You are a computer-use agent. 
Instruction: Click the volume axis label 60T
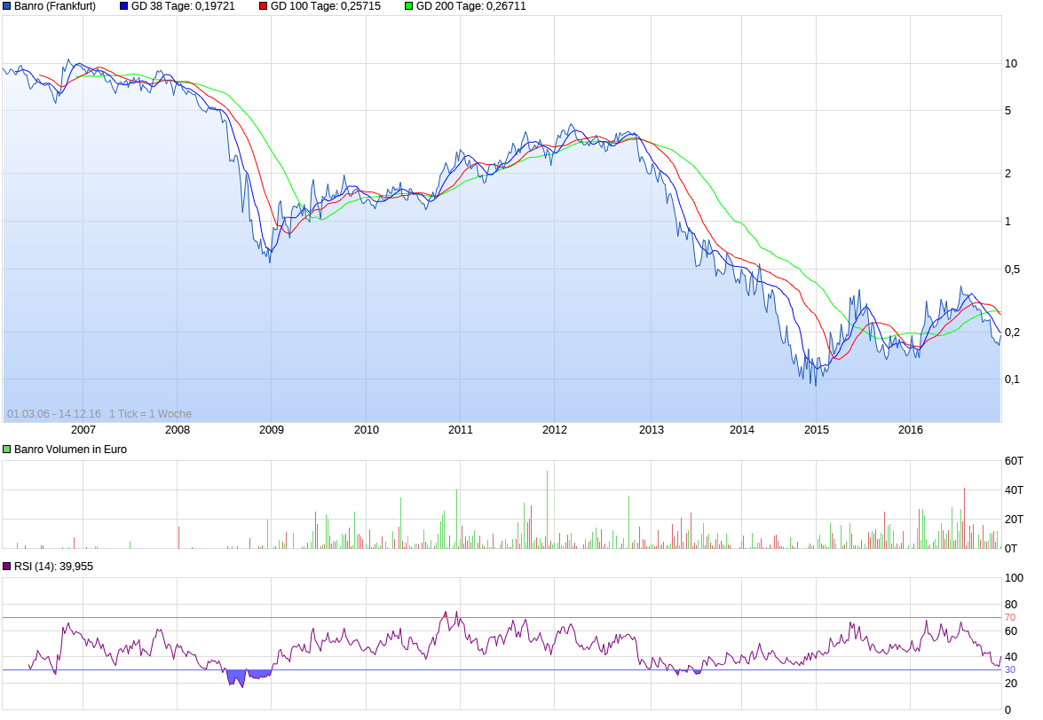pyautogui.click(x=1015, y=461)
